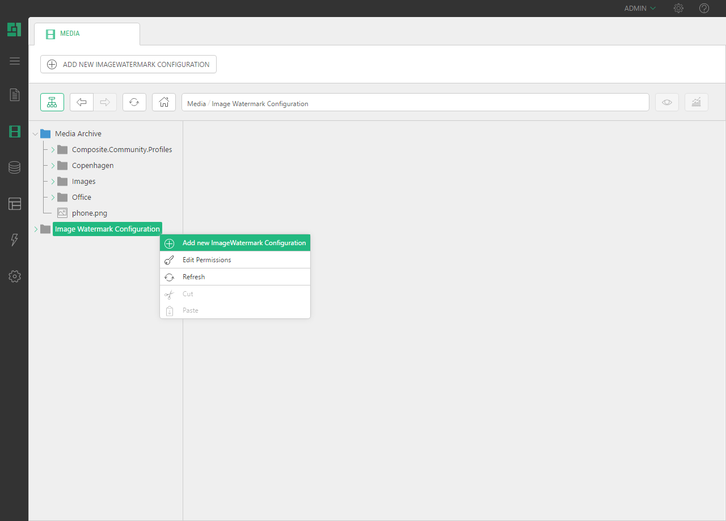Screen dimensions: 726x521
Task: Click the back navigation arrow
Action: (82, 102)
